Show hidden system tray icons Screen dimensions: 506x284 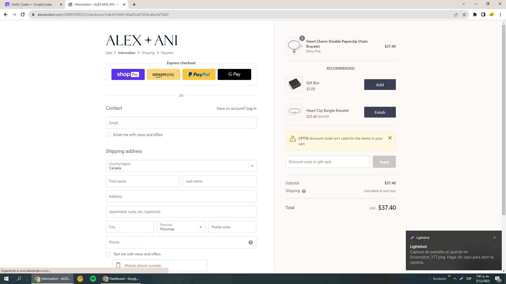455,279
